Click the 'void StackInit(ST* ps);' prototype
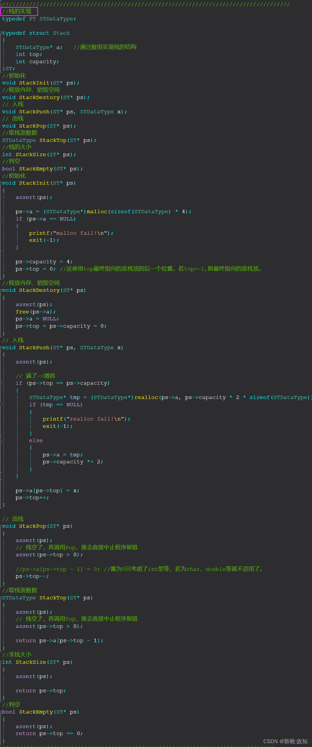The height and width of the screenshot is (747, 312). 41,83
